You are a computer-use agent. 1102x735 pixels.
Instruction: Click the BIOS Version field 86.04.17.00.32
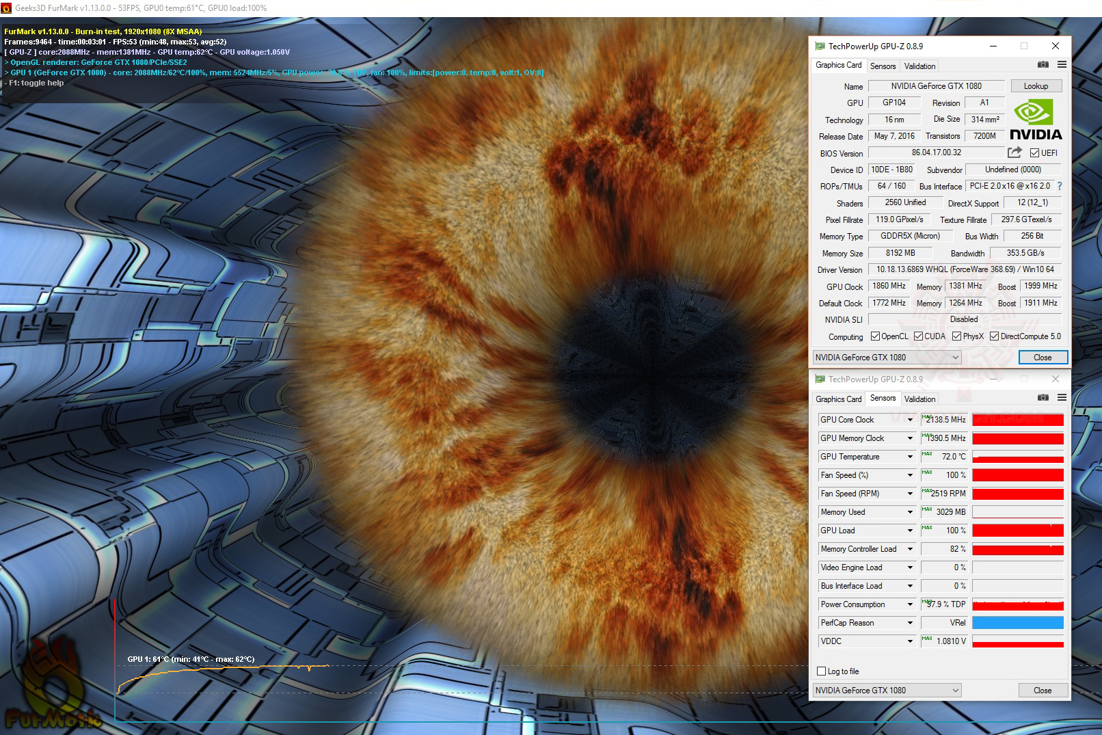click(937, 152)
